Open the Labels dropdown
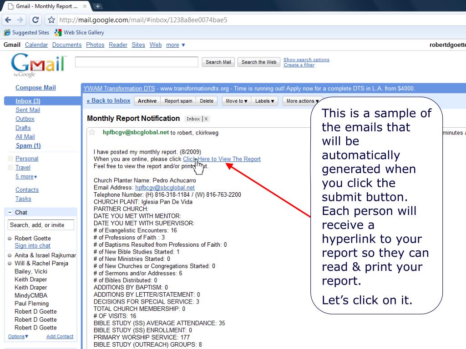The width and height of the screenshot is (466, 349). click(264, 101)
